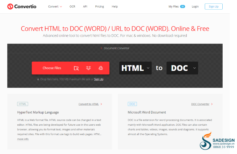Click the arrow next to Convert to HTML

101,104
